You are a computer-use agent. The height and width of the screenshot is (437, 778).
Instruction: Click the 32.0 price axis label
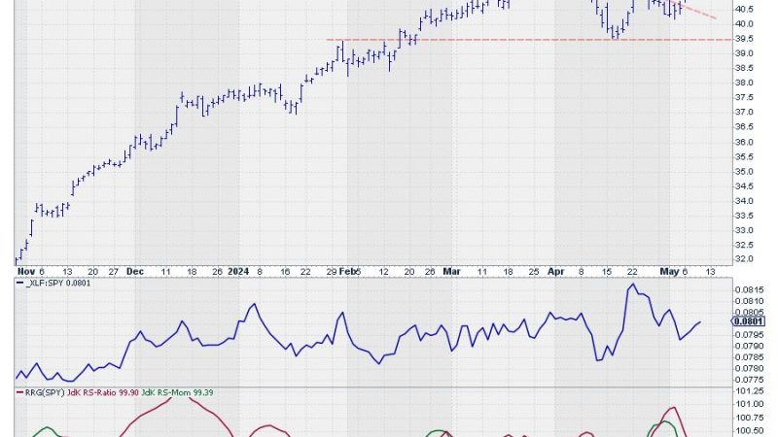(744, 259)
